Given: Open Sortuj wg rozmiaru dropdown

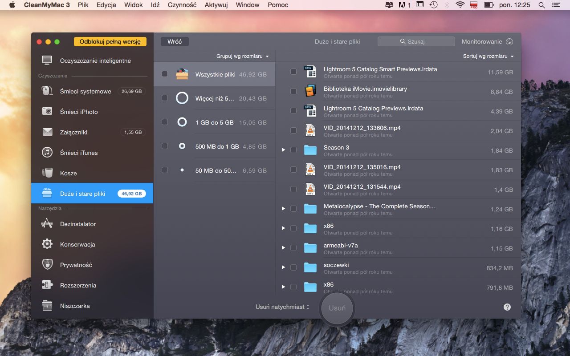Looking at the screenshot, I should pos(489,57).
